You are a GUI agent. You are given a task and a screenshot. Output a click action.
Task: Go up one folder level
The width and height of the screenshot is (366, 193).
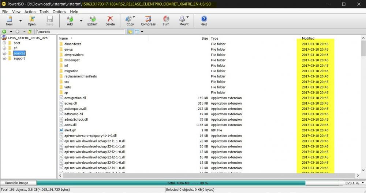click(x=30, y=32)
